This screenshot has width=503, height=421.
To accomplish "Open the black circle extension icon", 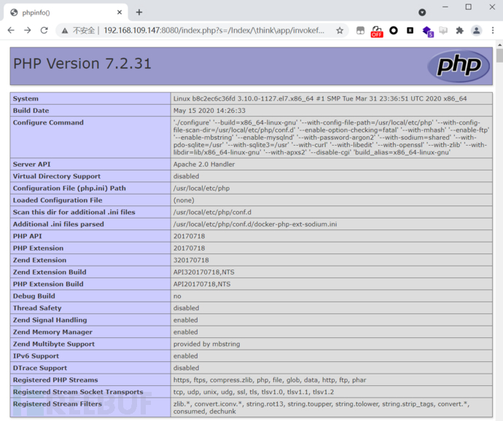I will [x=394, y=31].
